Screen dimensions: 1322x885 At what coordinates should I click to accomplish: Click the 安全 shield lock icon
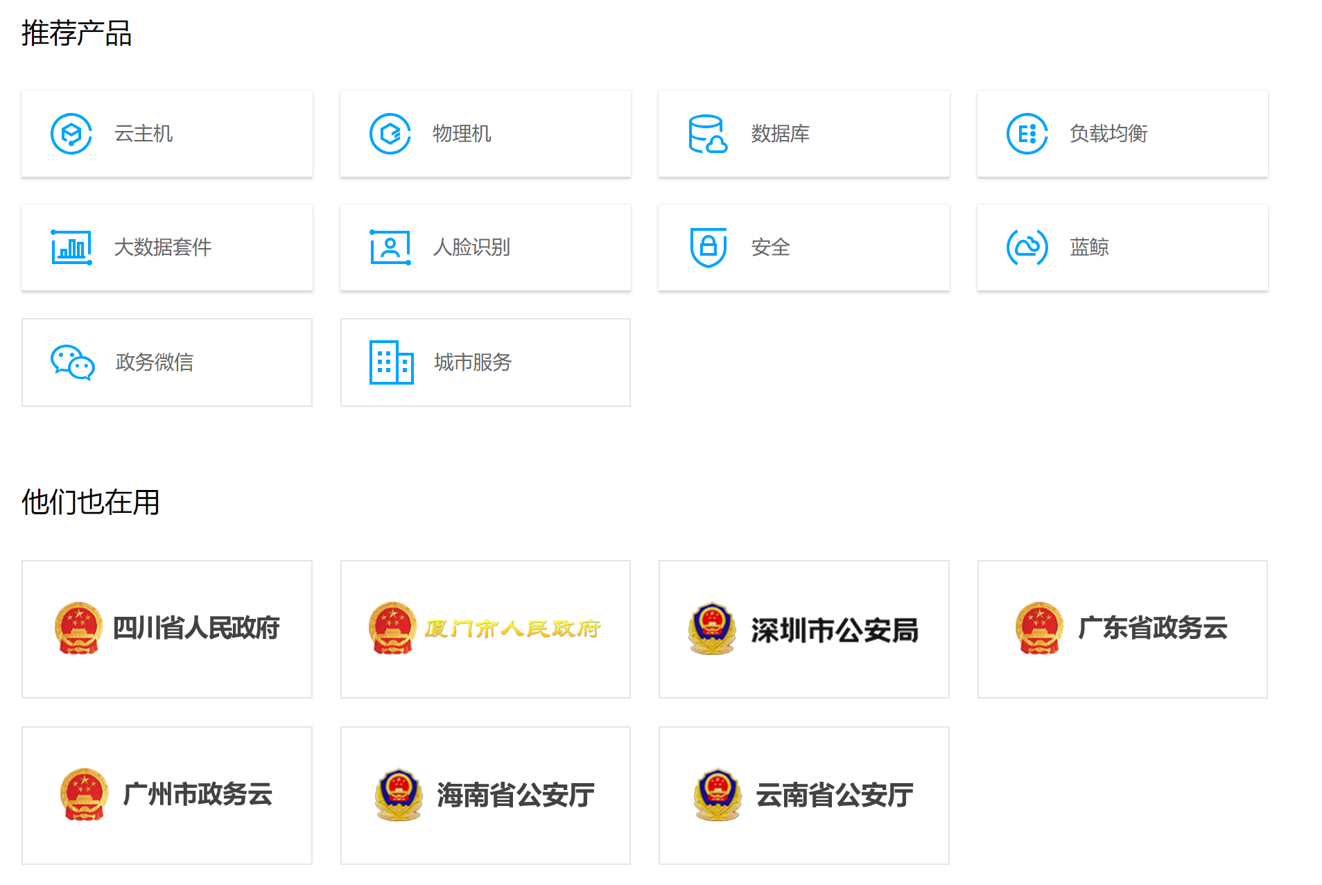pos(708,247)
